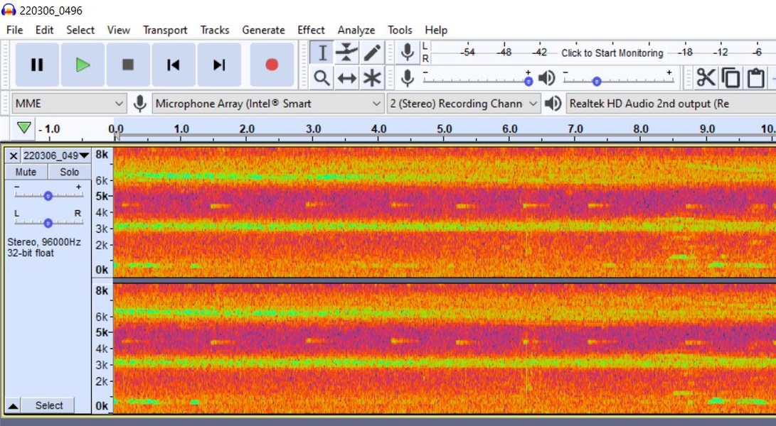This screenshot has height=426, width=776.
Task: Open the Effect menu
Action: click(311, 30)
